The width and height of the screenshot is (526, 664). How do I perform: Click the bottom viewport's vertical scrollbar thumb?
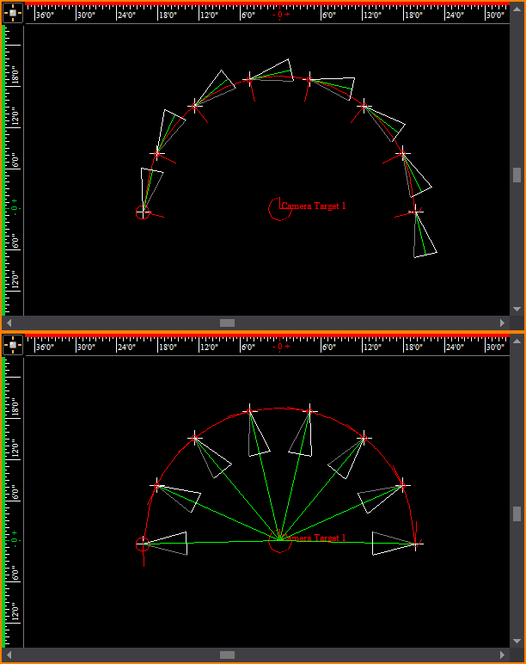tap(517, 513)
